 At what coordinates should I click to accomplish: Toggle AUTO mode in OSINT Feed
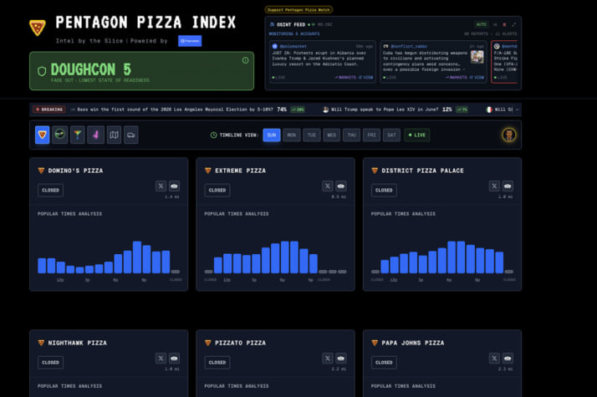pos(482,24)
